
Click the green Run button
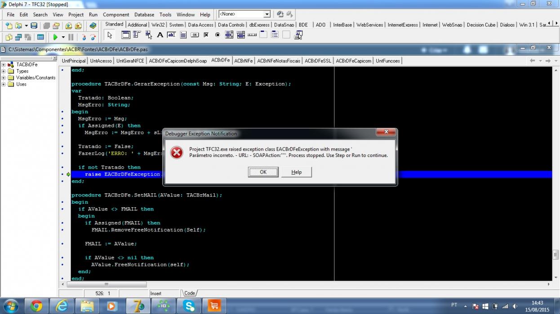(x=55, y=37)
